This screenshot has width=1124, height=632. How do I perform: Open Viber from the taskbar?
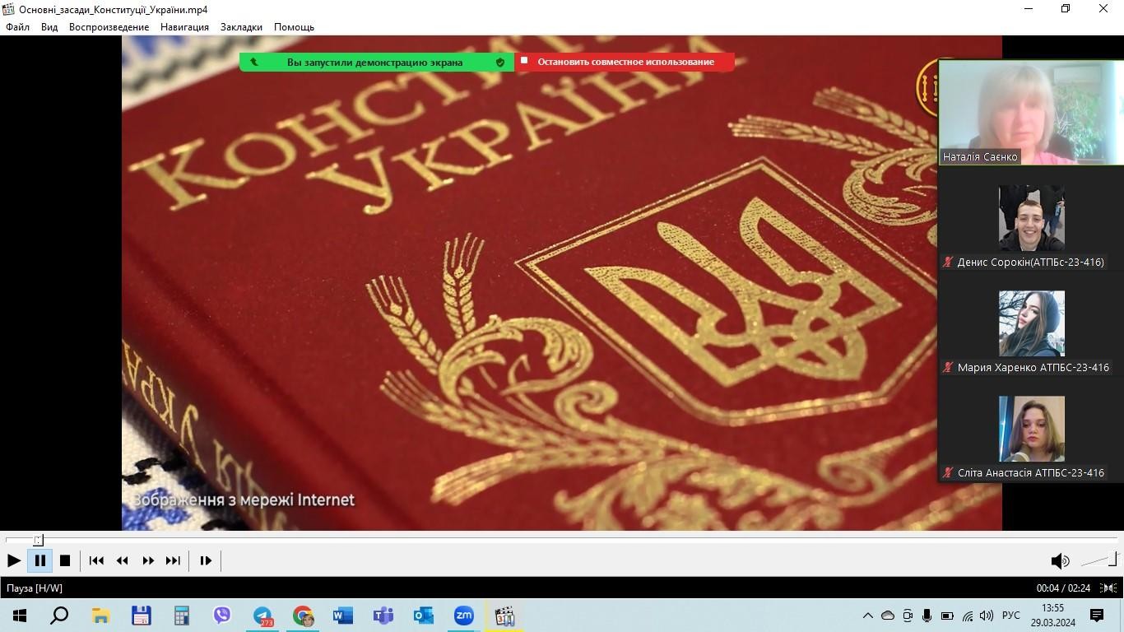click(222, 616)
